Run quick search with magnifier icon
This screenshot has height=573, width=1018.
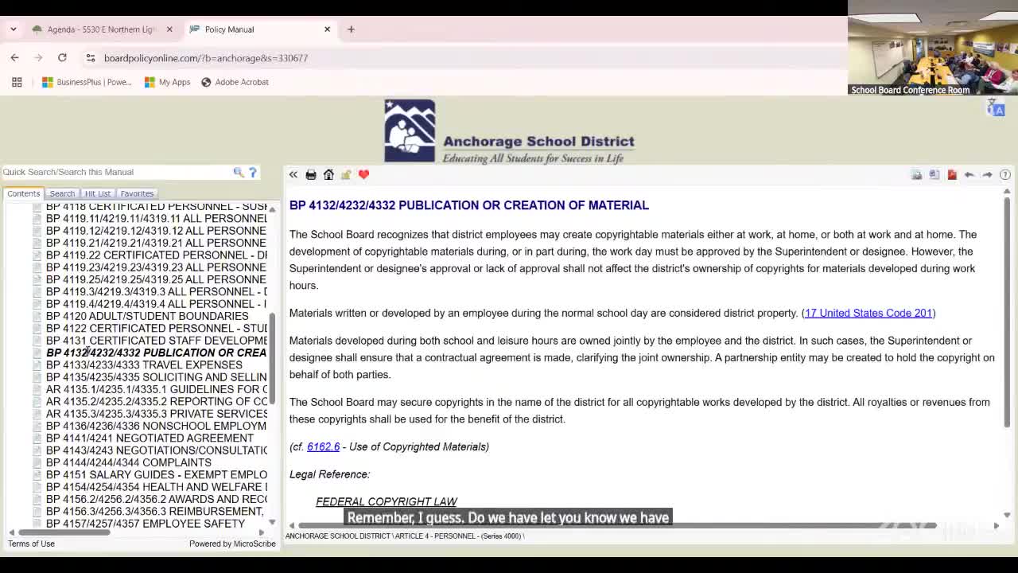(238, 172)
